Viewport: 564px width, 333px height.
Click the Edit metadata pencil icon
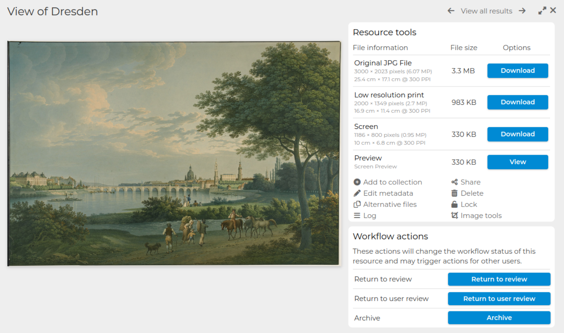tap(357, 193)
